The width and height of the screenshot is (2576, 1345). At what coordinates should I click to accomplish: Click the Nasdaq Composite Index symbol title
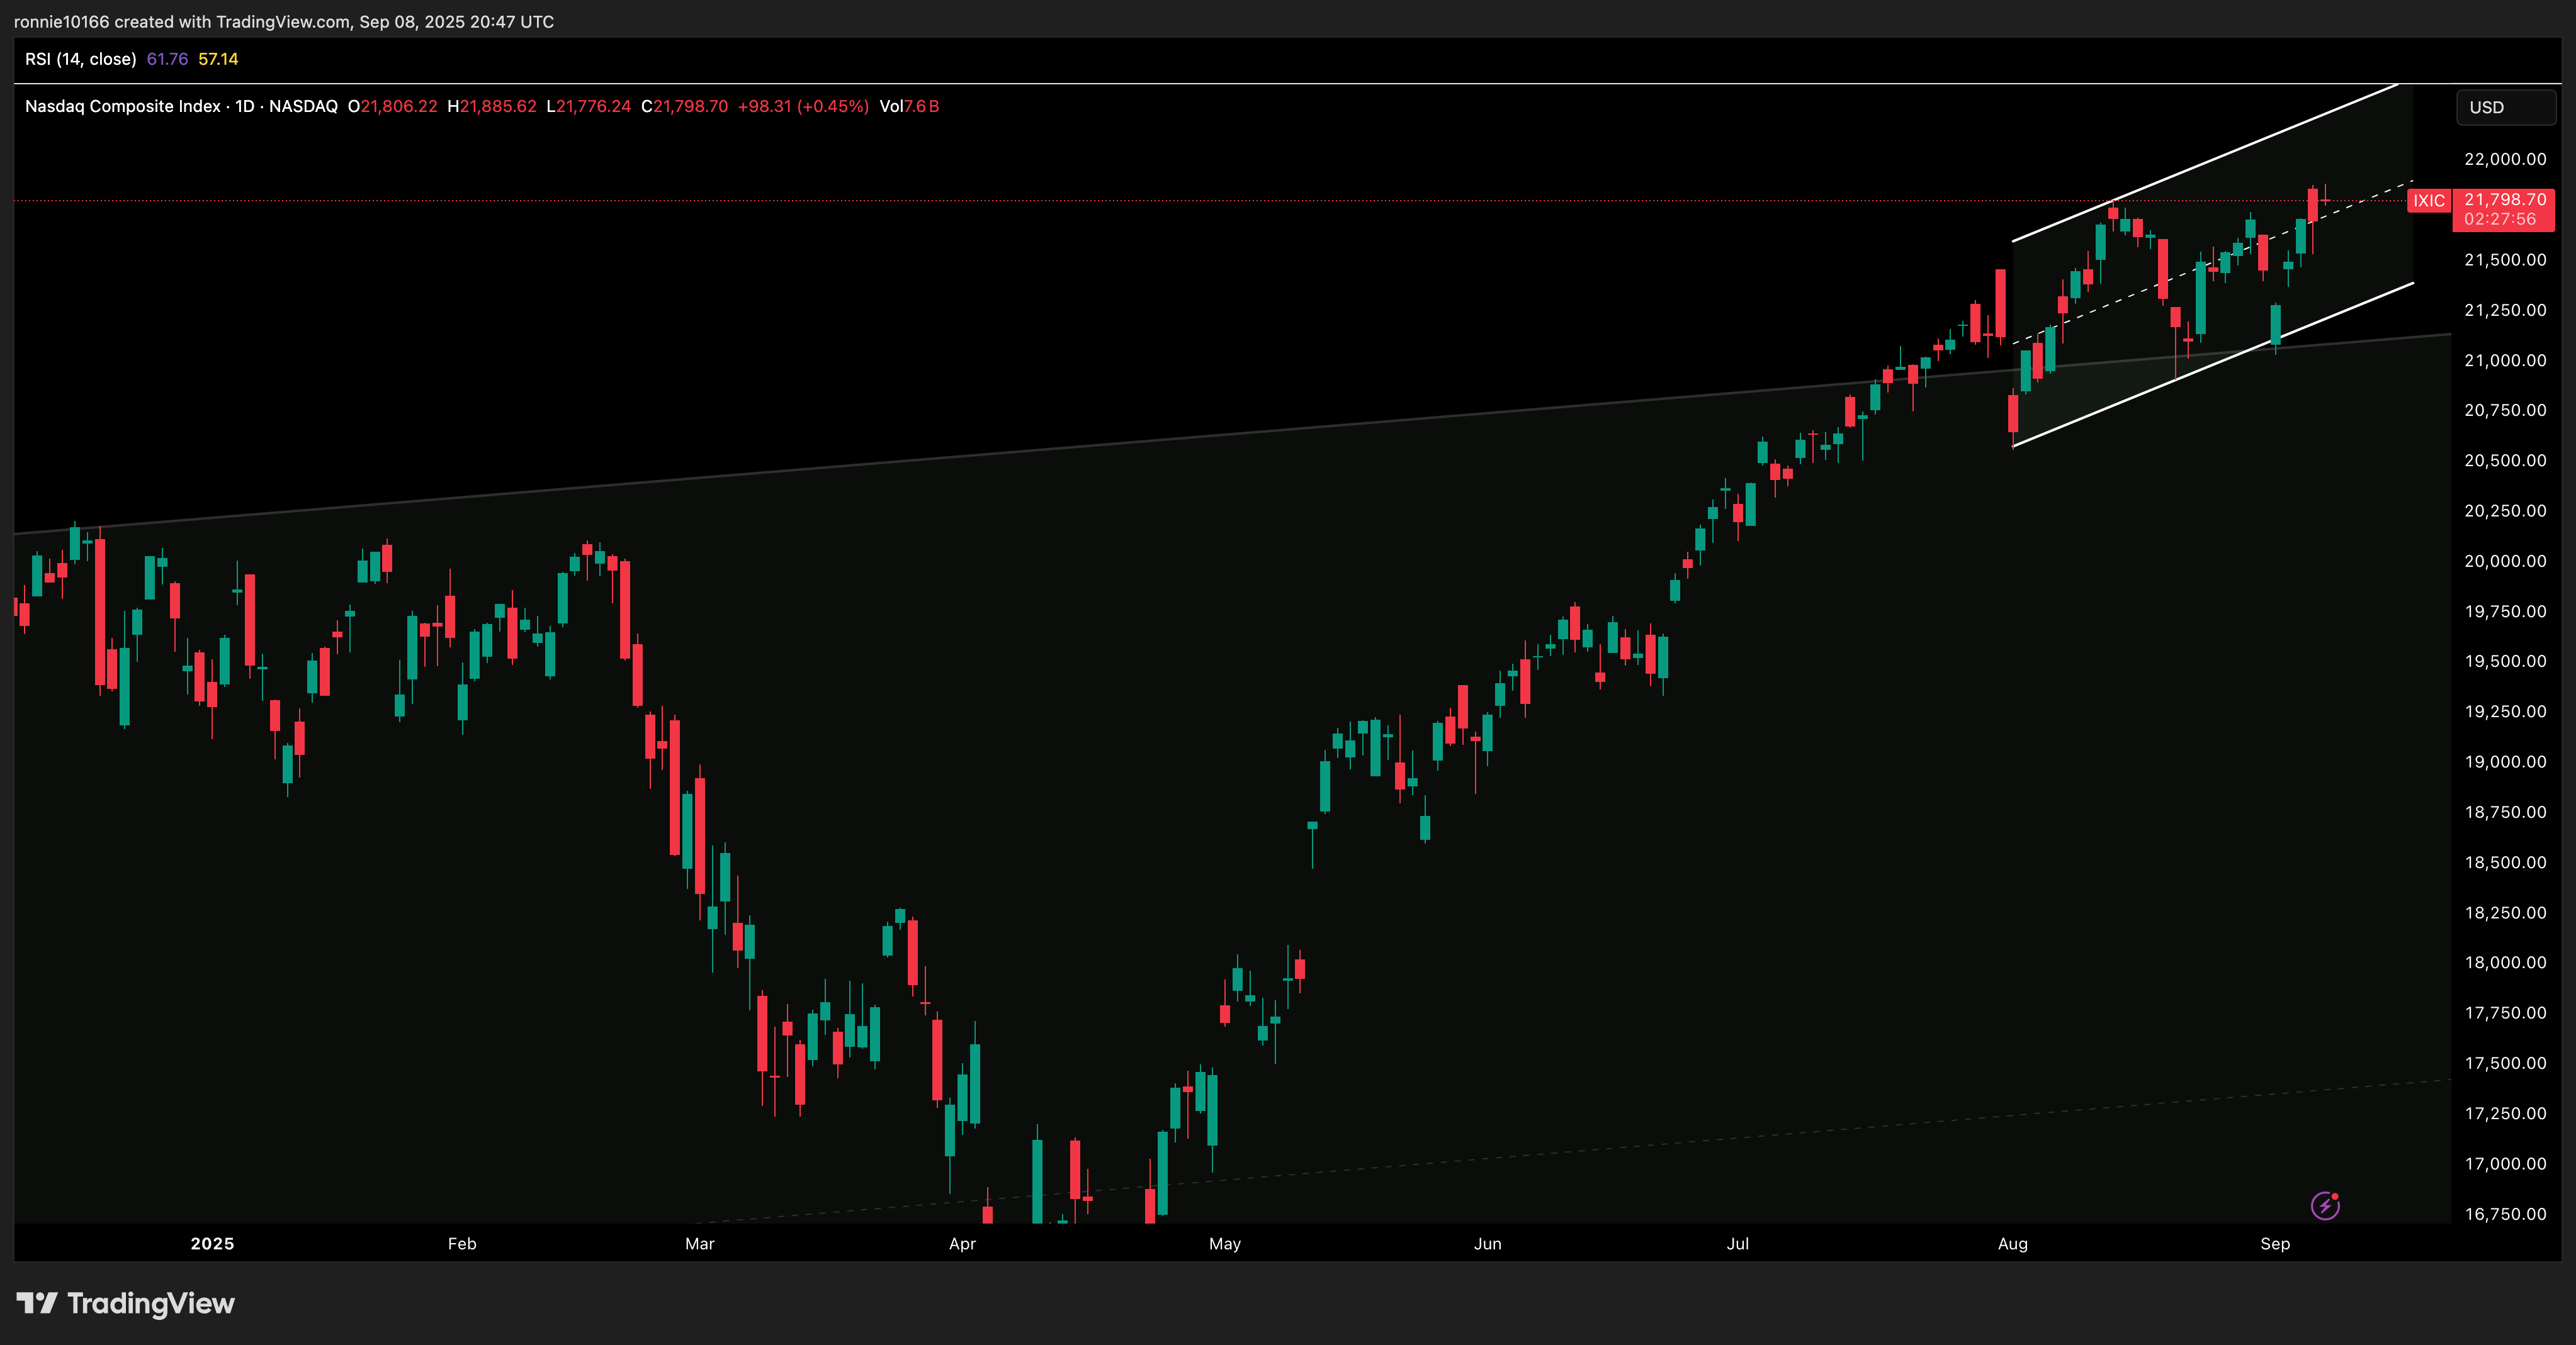(122, 106)
